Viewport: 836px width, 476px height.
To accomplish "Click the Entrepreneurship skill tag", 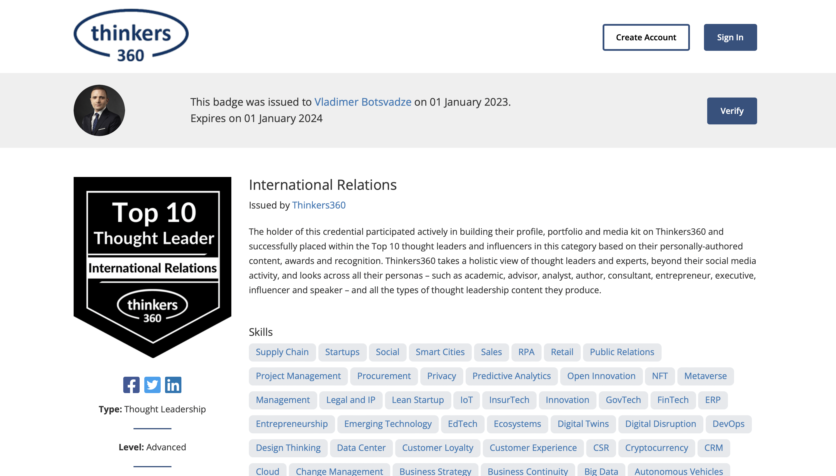I will [292, 424].
